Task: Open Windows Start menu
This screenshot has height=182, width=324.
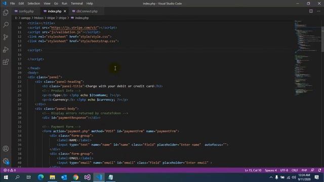Action: pyautogui.click(x=6, y=177)
